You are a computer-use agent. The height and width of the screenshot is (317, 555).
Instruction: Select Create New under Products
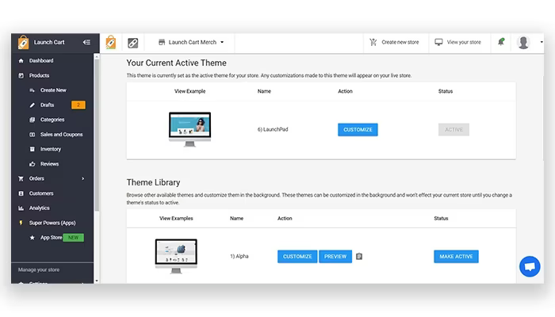[53, 90]
